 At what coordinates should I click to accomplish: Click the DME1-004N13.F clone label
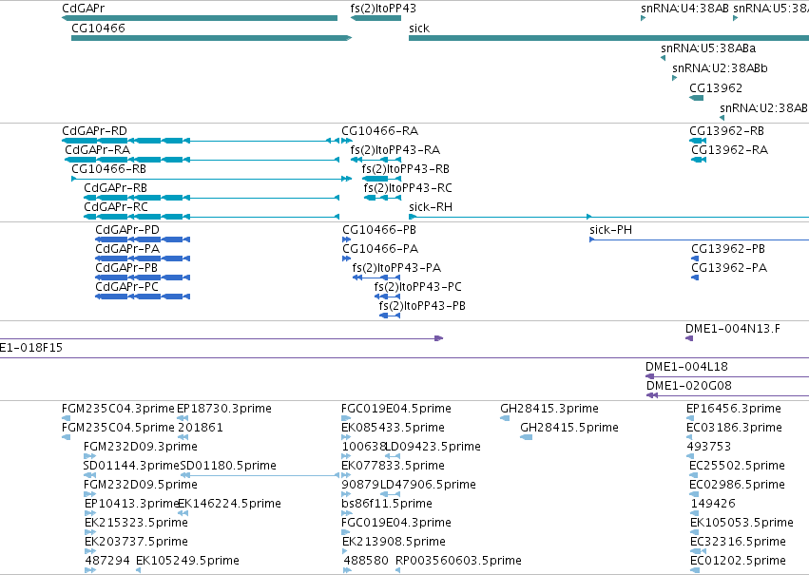point(733,329)
